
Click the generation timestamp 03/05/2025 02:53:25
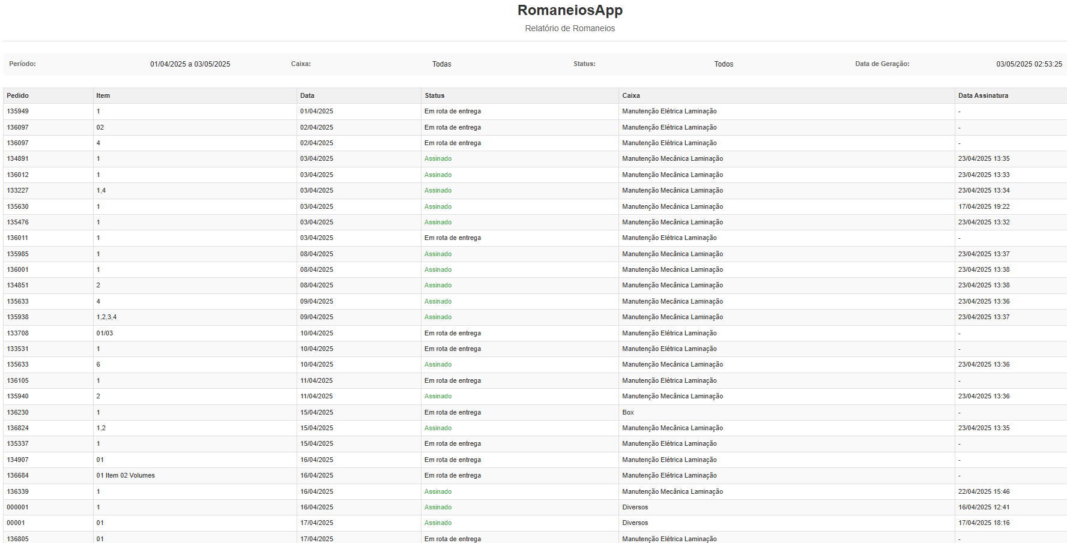pyautogui.click(x=1029, y=64)
